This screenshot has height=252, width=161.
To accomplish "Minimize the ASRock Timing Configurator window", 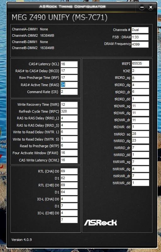I will pos(142,7).
